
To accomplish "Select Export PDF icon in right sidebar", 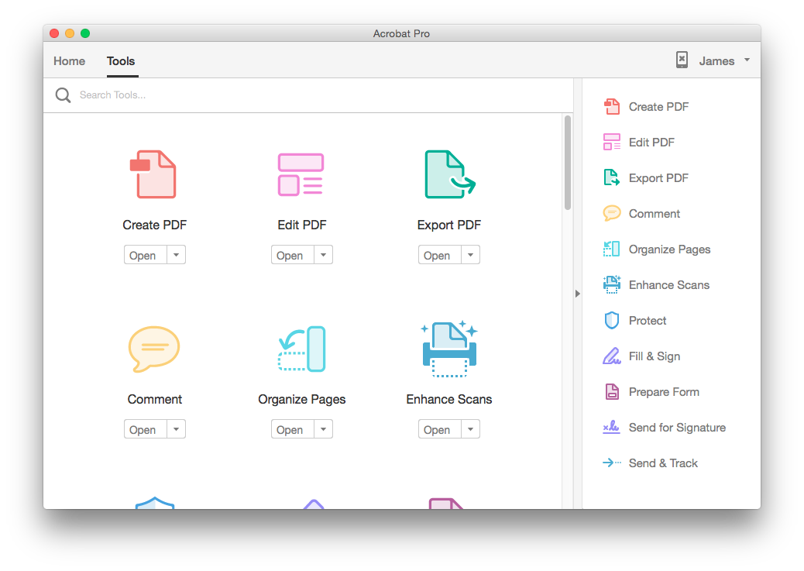I will point(612,178).
